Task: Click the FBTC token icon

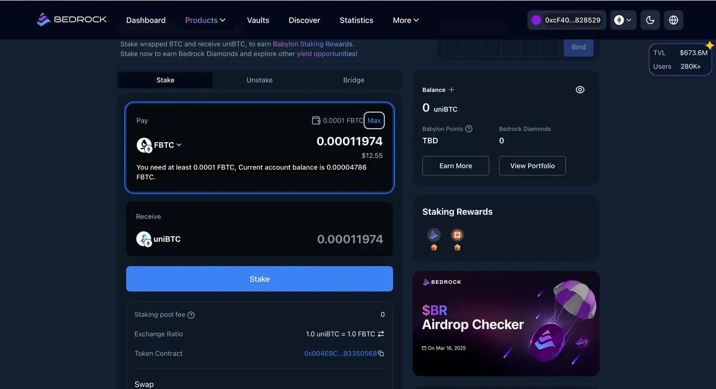Action: 144,145
